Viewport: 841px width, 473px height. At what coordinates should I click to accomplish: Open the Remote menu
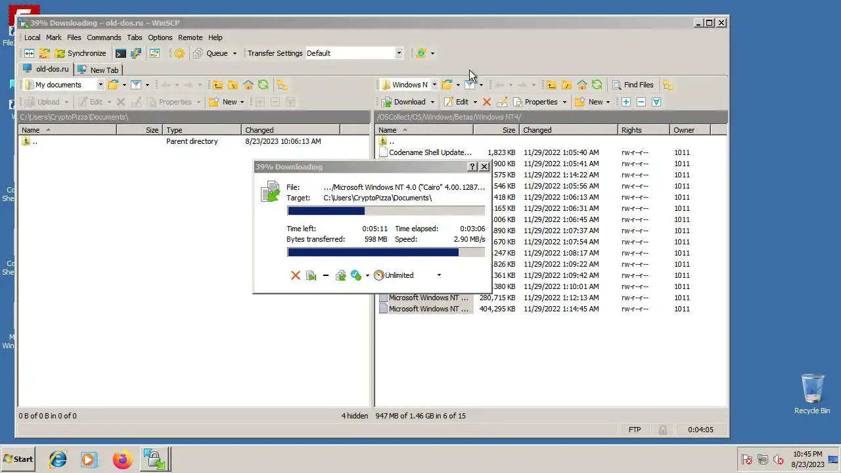[x=190, y=37]
